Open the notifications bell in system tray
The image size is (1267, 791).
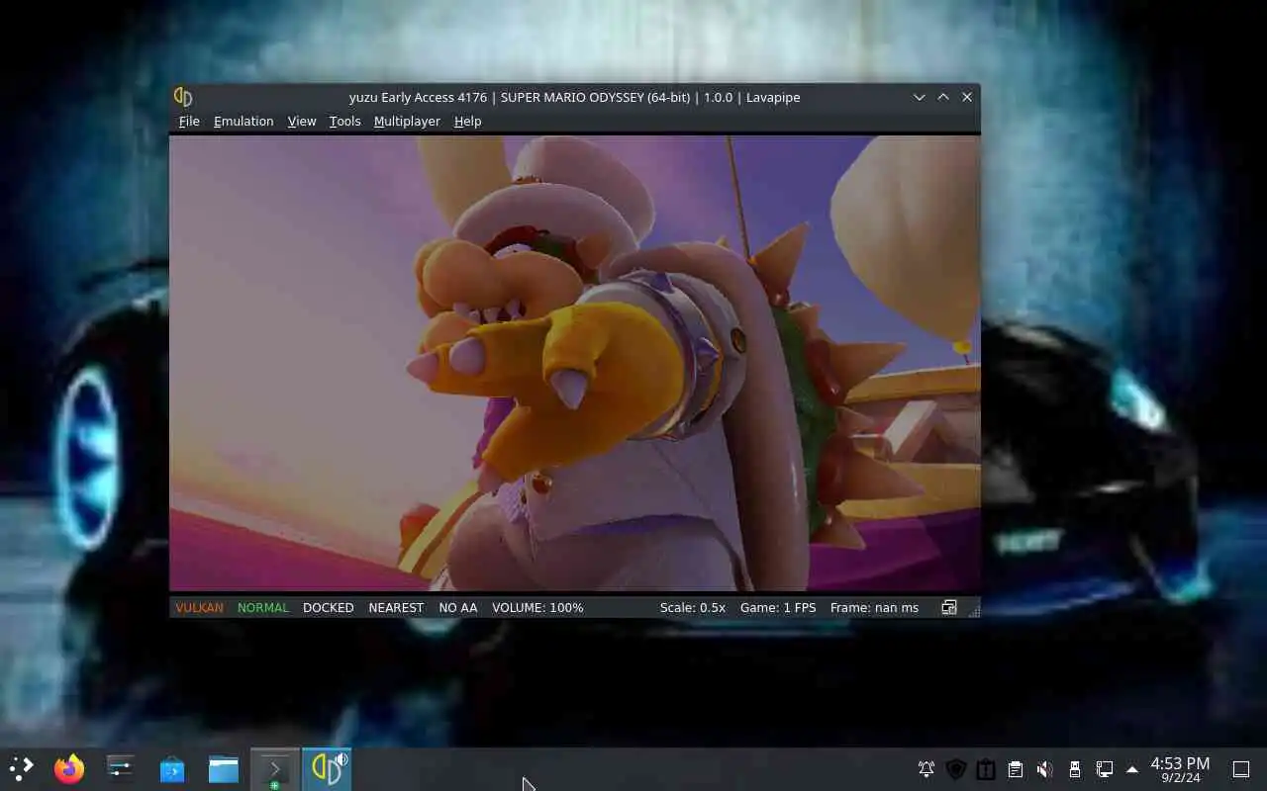coord(926,769)
